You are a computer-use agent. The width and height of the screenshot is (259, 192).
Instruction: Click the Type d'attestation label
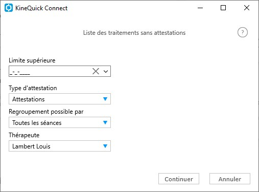(33, 88)
